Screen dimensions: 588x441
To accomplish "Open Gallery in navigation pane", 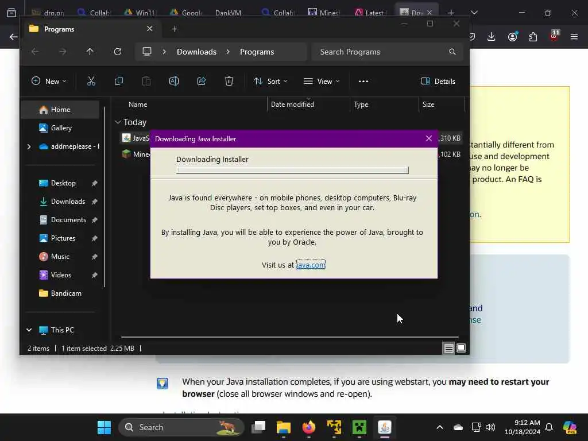I will click(x=61, y=128).
